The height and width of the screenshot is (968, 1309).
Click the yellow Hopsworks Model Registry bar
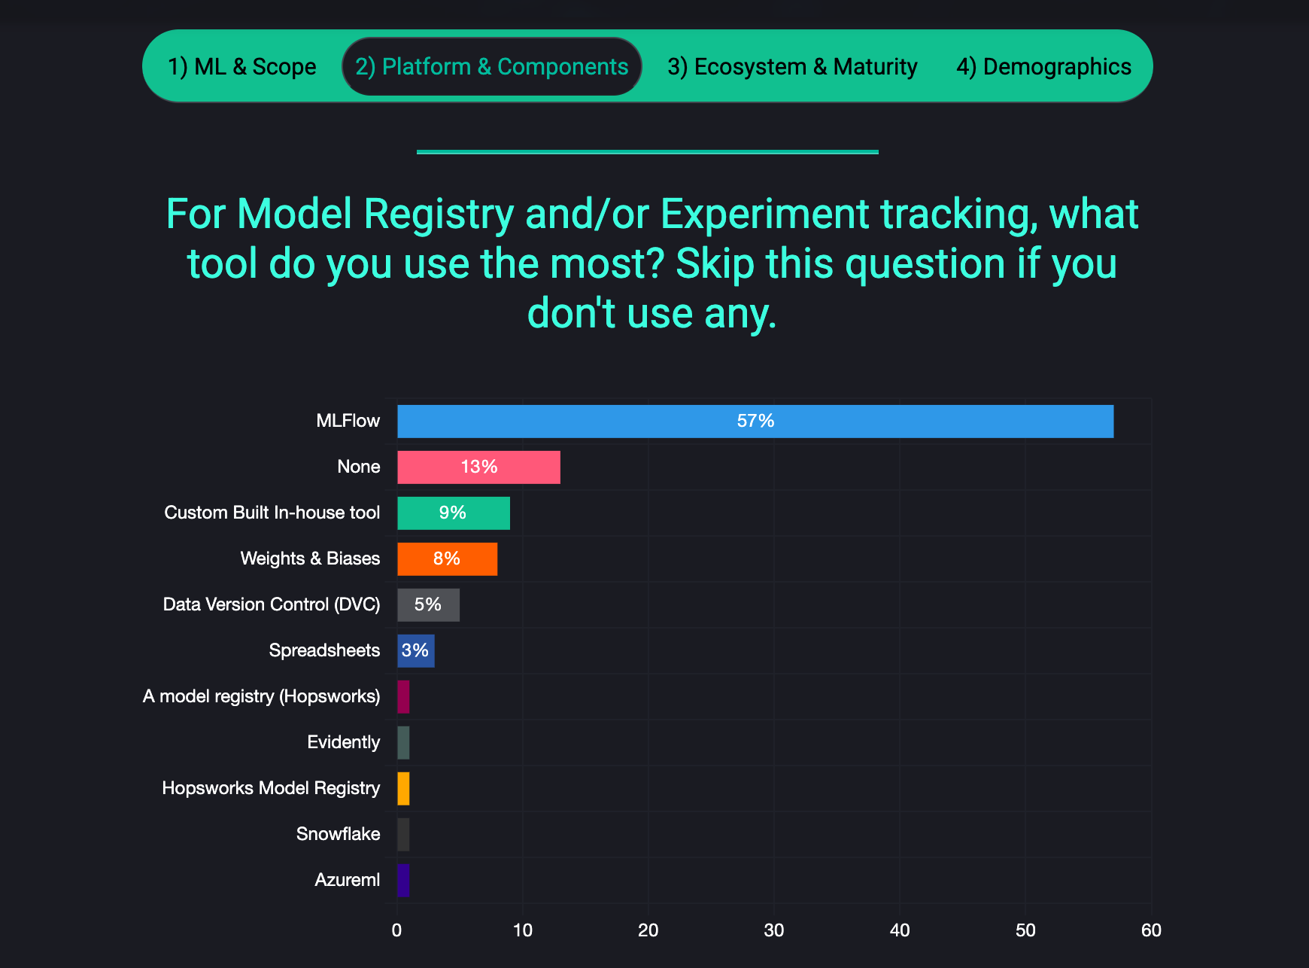tap(403, 789)
